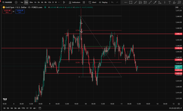Viewport: 183px width, 111px height.
Task: Select the 8h timeframe
Action: click(46, 2)
